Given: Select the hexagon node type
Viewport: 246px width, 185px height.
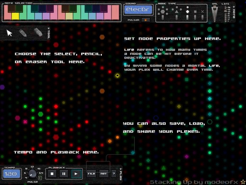Looking at the screenshot, I should tap(163, 11).
